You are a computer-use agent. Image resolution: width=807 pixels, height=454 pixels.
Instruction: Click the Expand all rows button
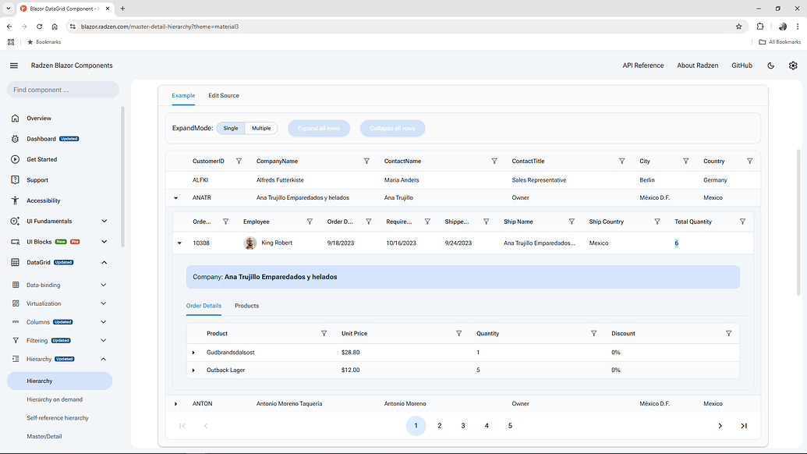click(x=318, y=127)
